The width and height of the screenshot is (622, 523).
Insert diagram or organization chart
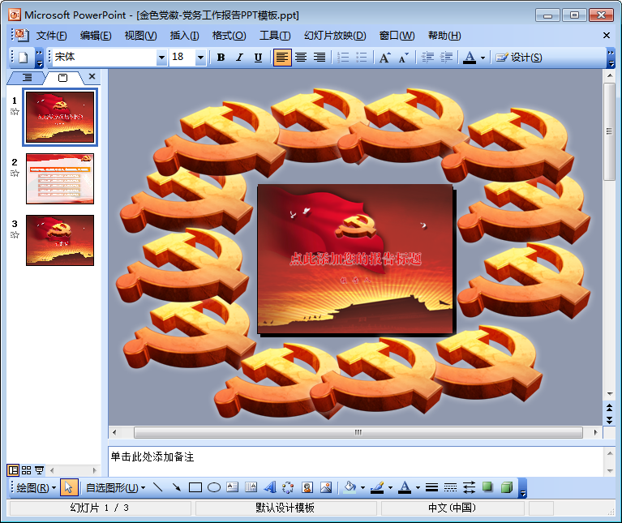point(288,487)
